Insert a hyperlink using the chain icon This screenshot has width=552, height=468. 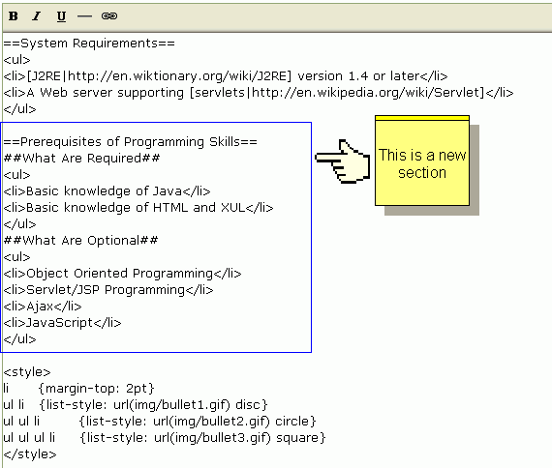click(x=109, y=16)
